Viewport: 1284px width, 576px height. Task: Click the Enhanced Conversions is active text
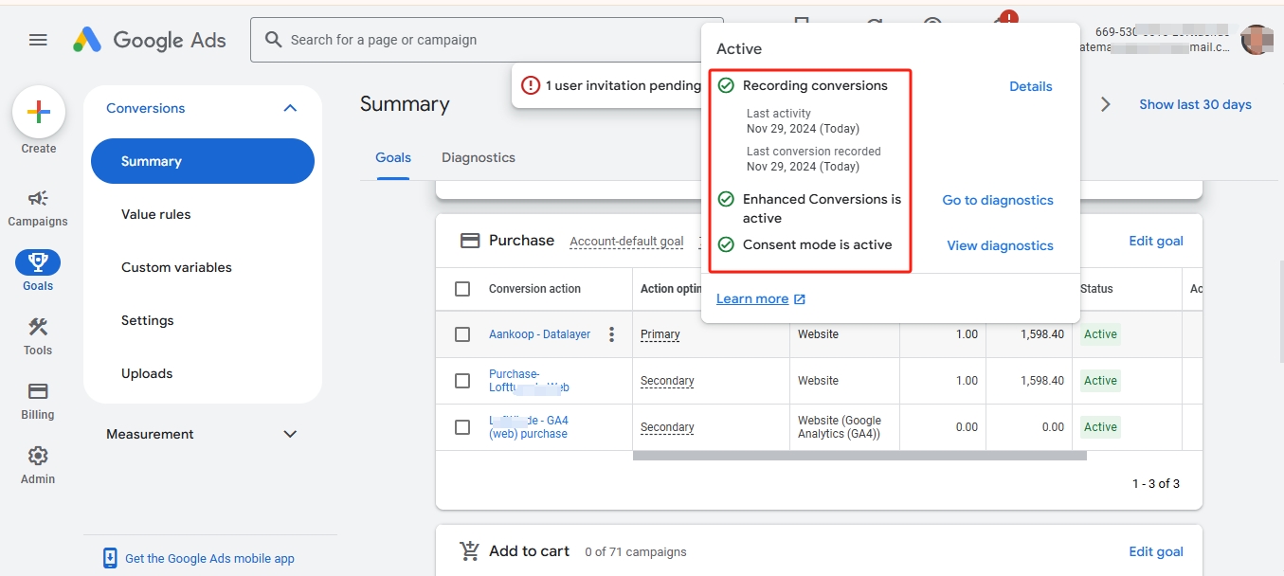[x=822, y=208]
